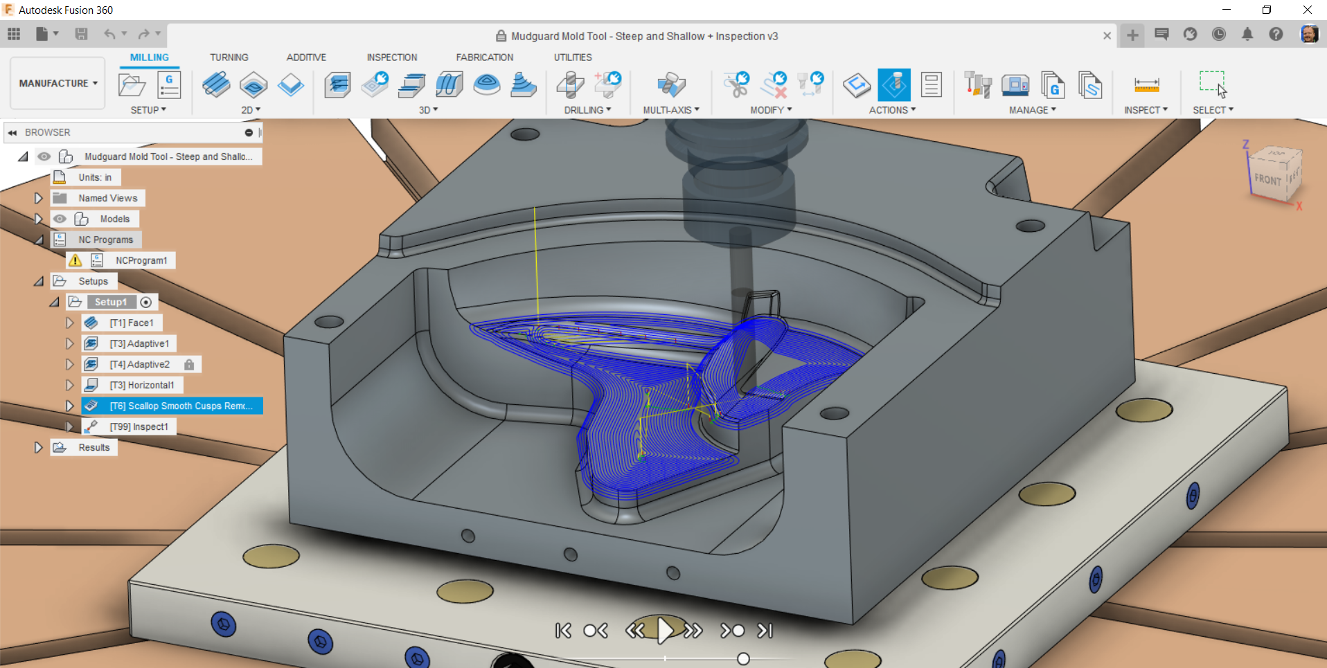Click the FRONT face of the ViewCube
This screenshot has width=1327, height=668.
point(1267,180)
